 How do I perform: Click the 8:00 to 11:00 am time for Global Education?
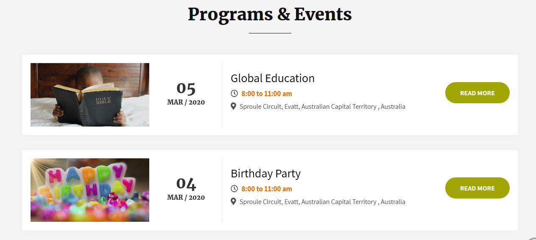tap(267, 94)
